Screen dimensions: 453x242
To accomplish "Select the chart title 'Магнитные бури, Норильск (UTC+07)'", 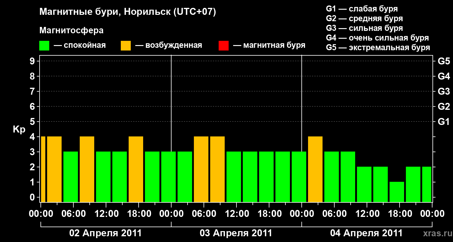I will [128, 12].
